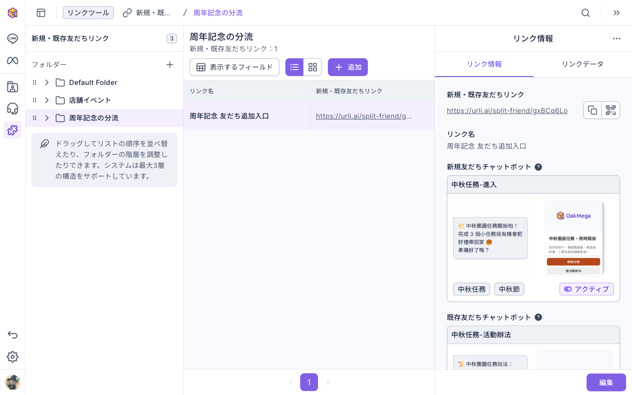Switch to grid view
Screen dimensions: 632x395
coord(313,67)
